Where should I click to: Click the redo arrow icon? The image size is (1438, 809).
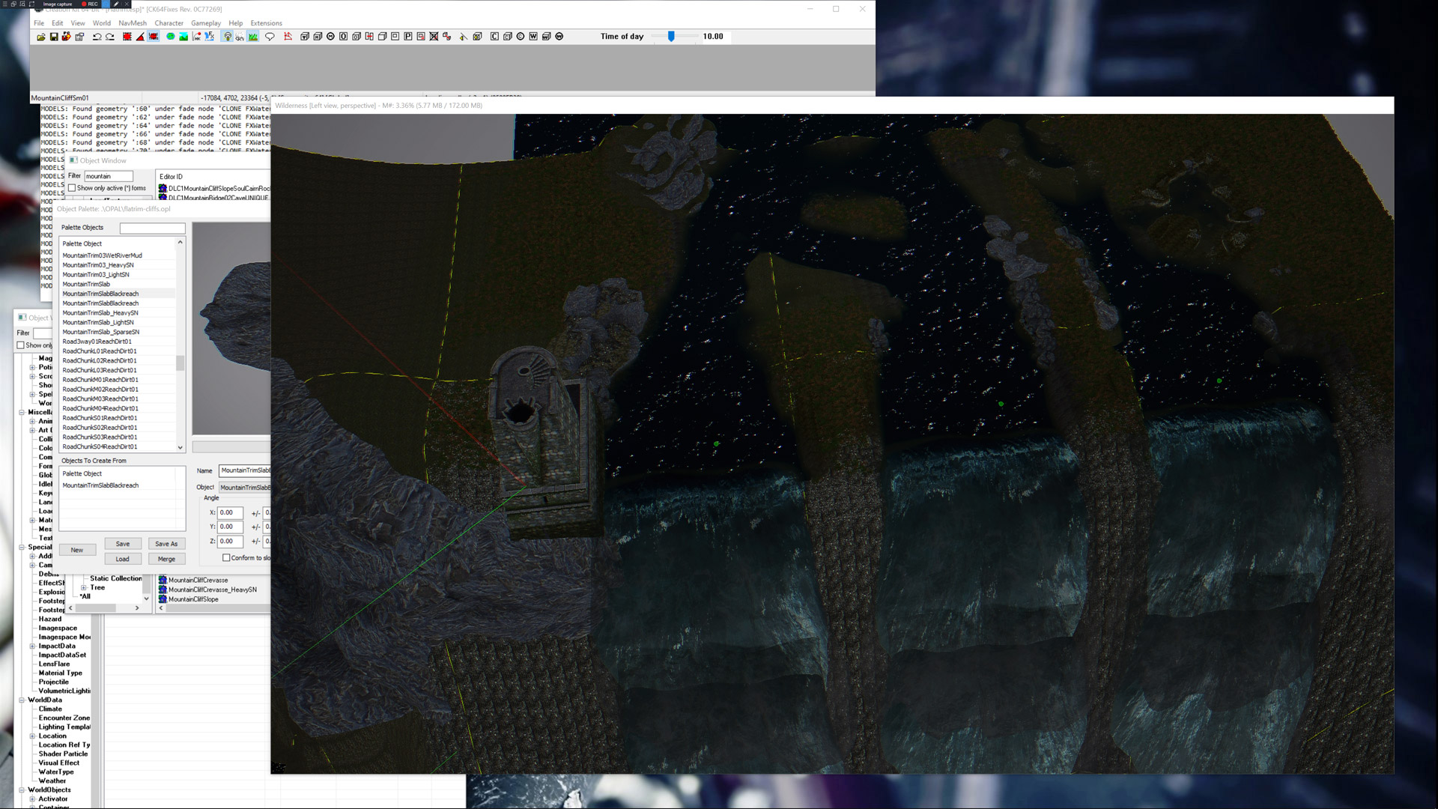pos(110,37)
